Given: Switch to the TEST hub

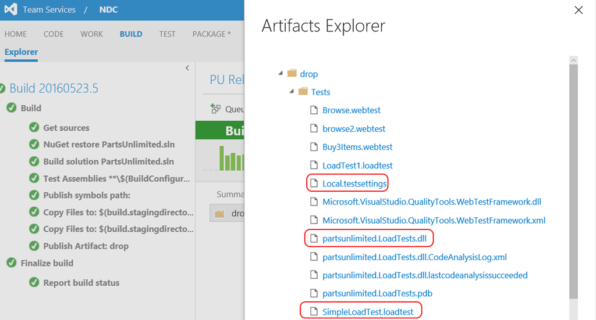Looking at the screenshot, I should coord(167,34).
